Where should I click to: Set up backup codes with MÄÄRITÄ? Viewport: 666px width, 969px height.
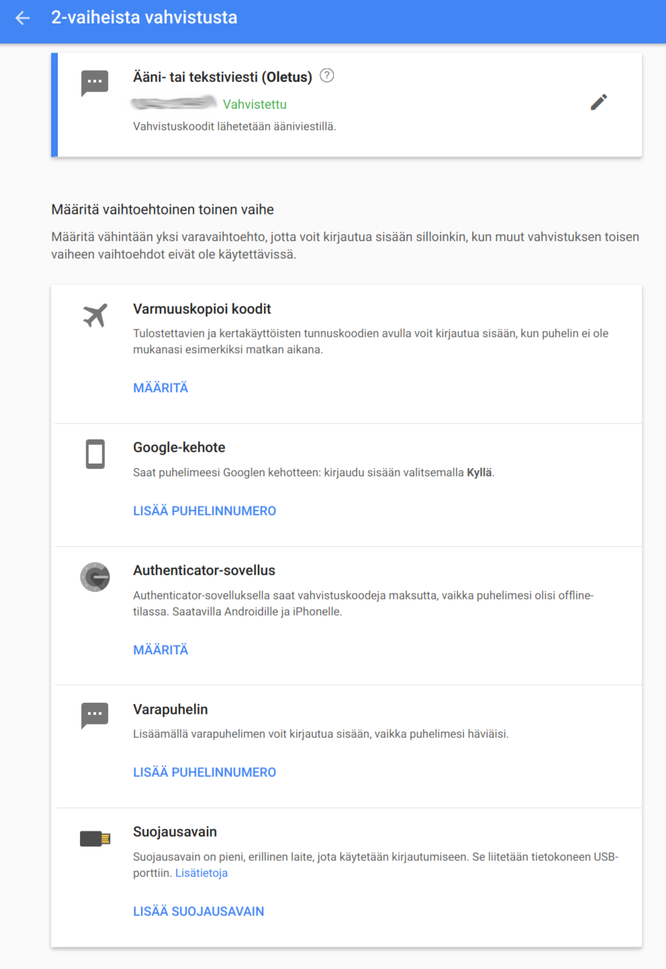tap(160, 388)
